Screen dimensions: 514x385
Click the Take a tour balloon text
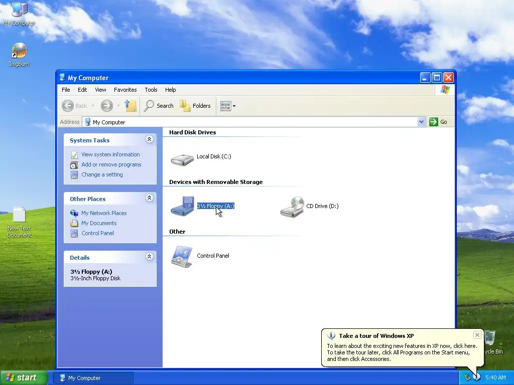click(376, 336)
